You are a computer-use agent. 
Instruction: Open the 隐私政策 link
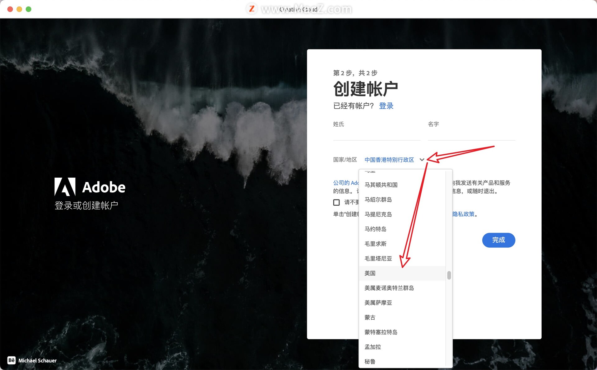tap(463, 214)
